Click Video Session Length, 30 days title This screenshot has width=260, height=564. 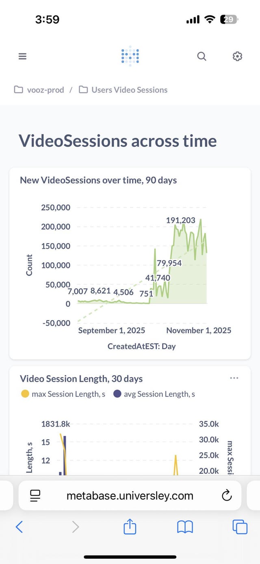81,379
